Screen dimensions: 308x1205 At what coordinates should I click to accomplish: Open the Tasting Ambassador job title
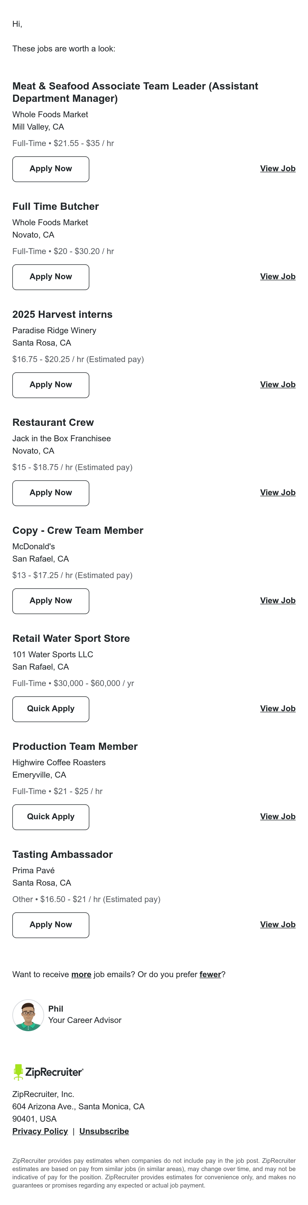tap(63, 855)
